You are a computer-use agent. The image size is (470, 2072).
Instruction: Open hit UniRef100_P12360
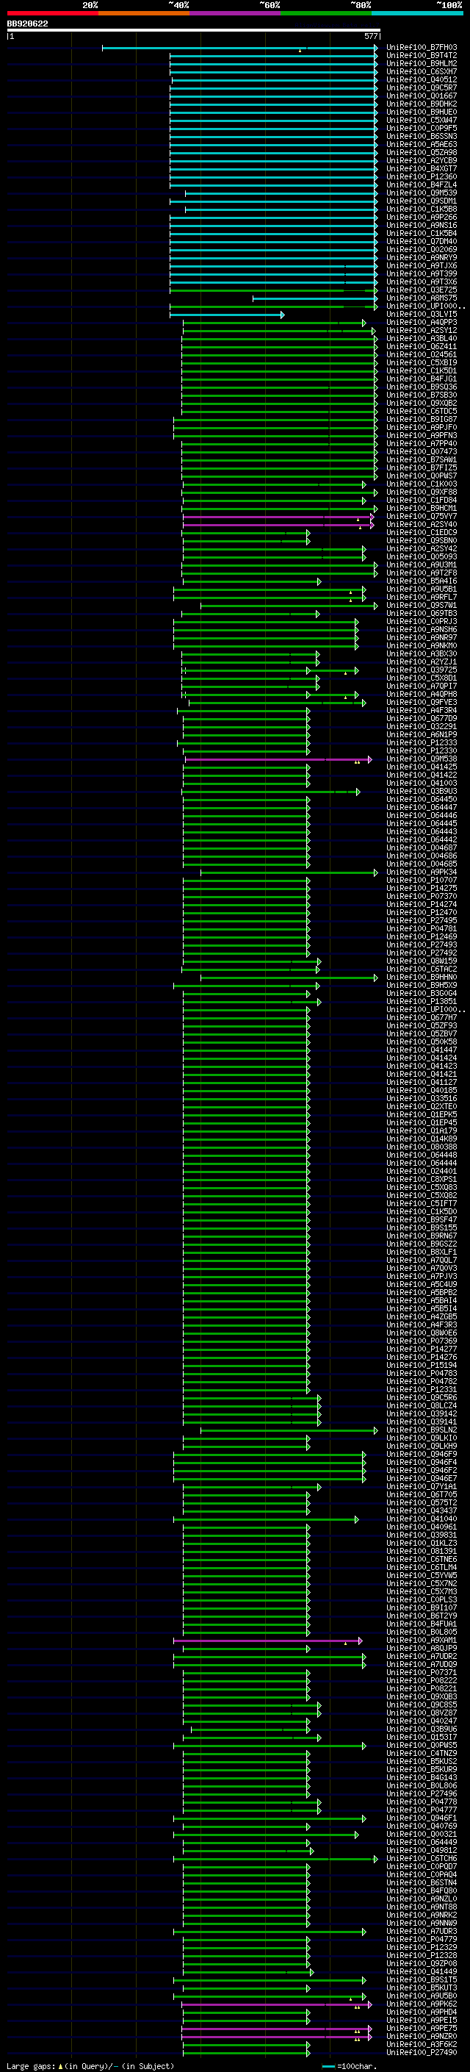(422, 177)
